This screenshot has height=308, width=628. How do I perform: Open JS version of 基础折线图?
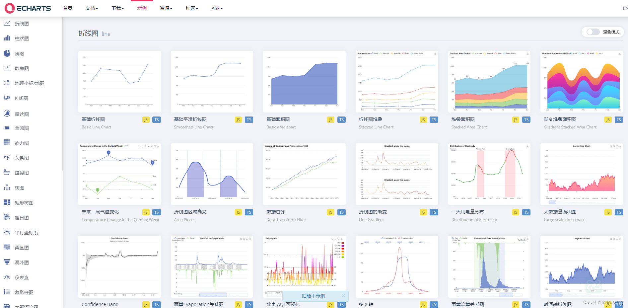click(146, 120)
